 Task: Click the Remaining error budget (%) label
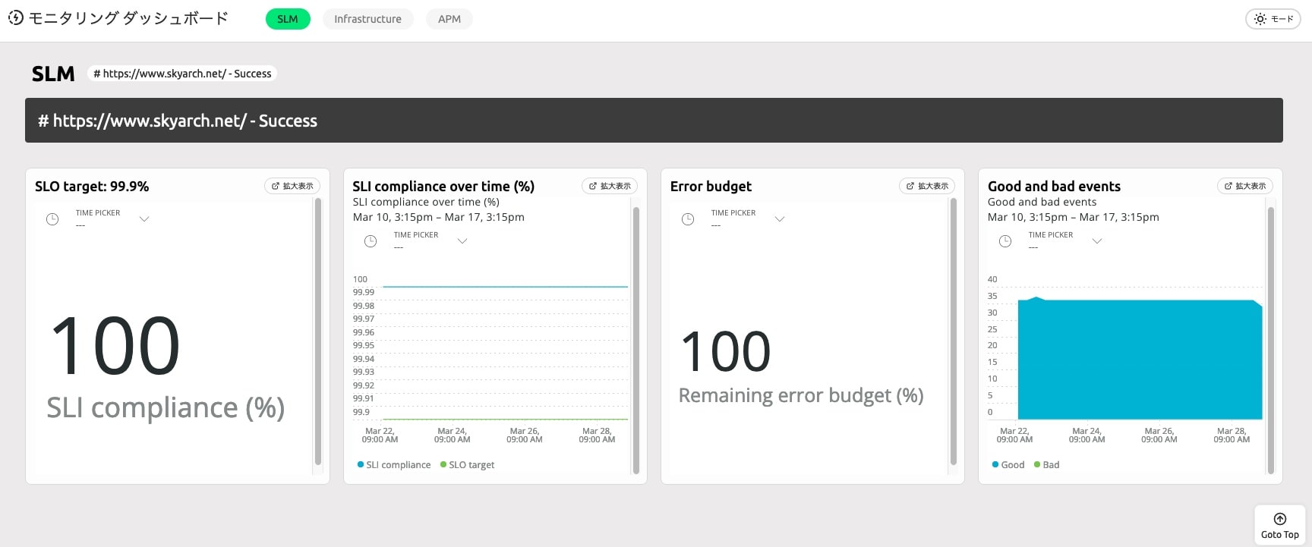tap(801, 395)
